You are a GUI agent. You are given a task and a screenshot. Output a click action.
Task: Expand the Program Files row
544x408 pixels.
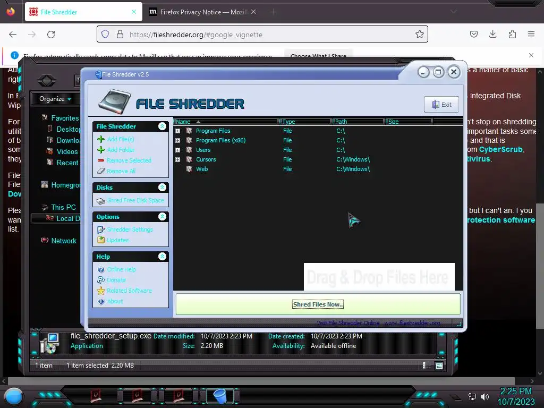[x=177, y=131]
